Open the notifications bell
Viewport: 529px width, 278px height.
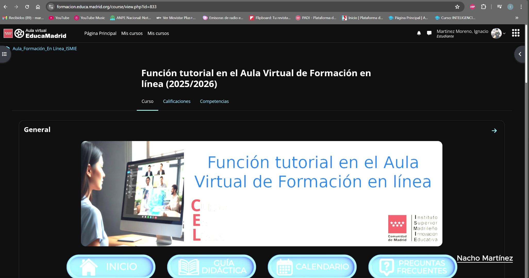[419, 33]
